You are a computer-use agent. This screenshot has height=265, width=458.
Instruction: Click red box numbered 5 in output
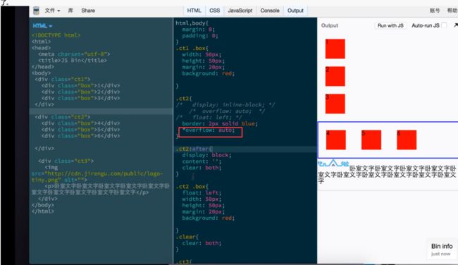click(371, 140)
